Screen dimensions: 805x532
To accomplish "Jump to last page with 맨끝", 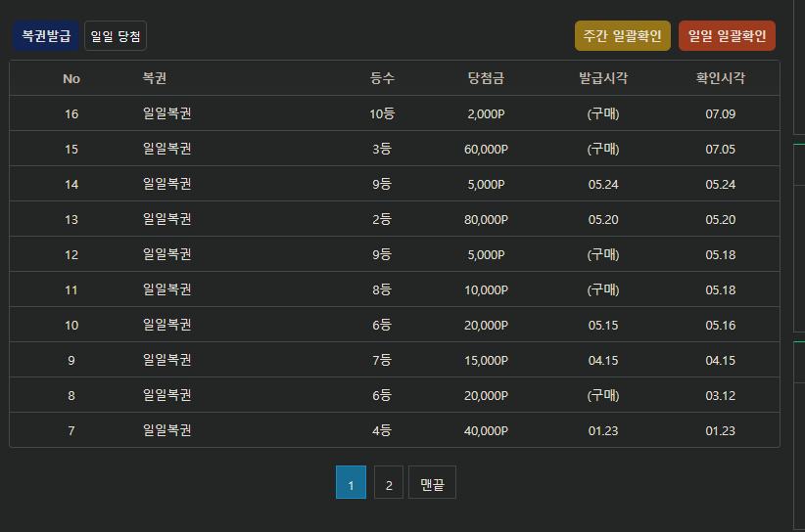I will click(x=432, y=482).
